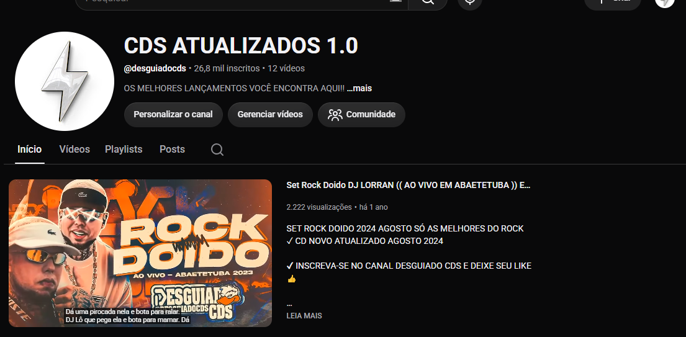Click the lightning bolt channel avatar

(65, 81)
